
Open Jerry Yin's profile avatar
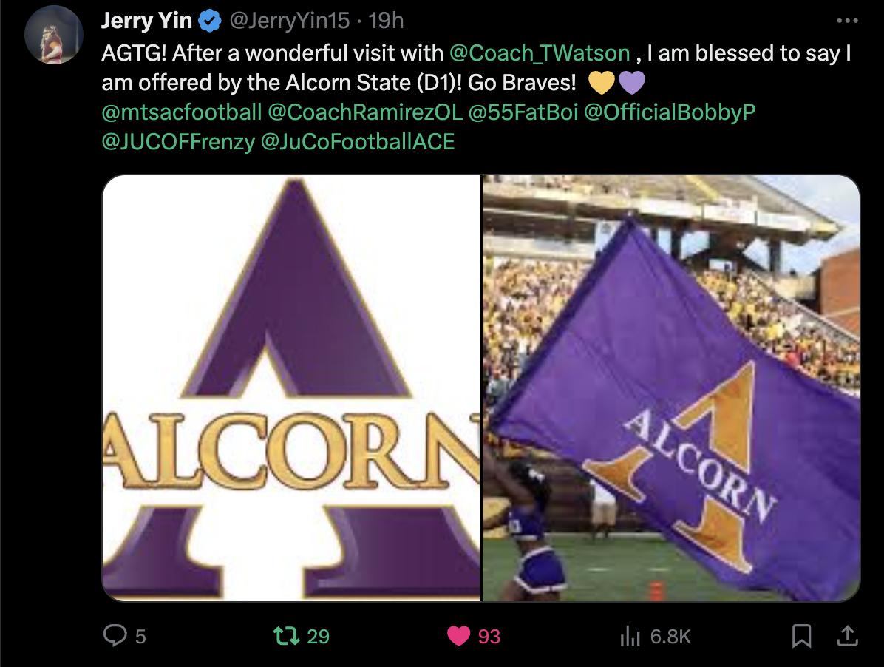[x=53, y=35]
